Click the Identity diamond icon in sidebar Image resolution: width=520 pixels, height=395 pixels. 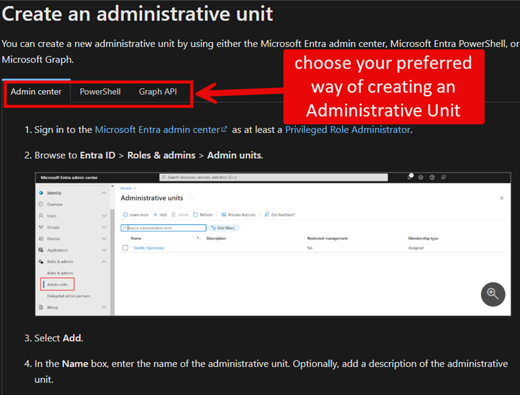41,193
